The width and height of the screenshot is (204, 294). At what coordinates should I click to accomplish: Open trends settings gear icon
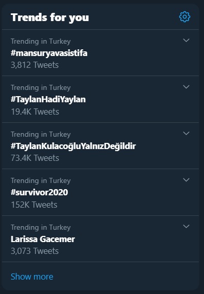pyautogui.click(x=184, y=17)
